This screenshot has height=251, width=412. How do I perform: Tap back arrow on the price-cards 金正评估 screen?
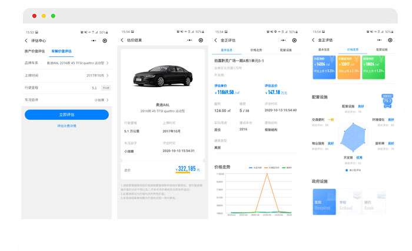pyautogui.click(x=313, y=40)
